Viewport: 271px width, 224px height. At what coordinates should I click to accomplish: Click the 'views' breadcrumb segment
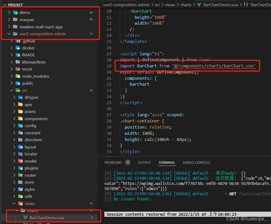pos(170,5)
